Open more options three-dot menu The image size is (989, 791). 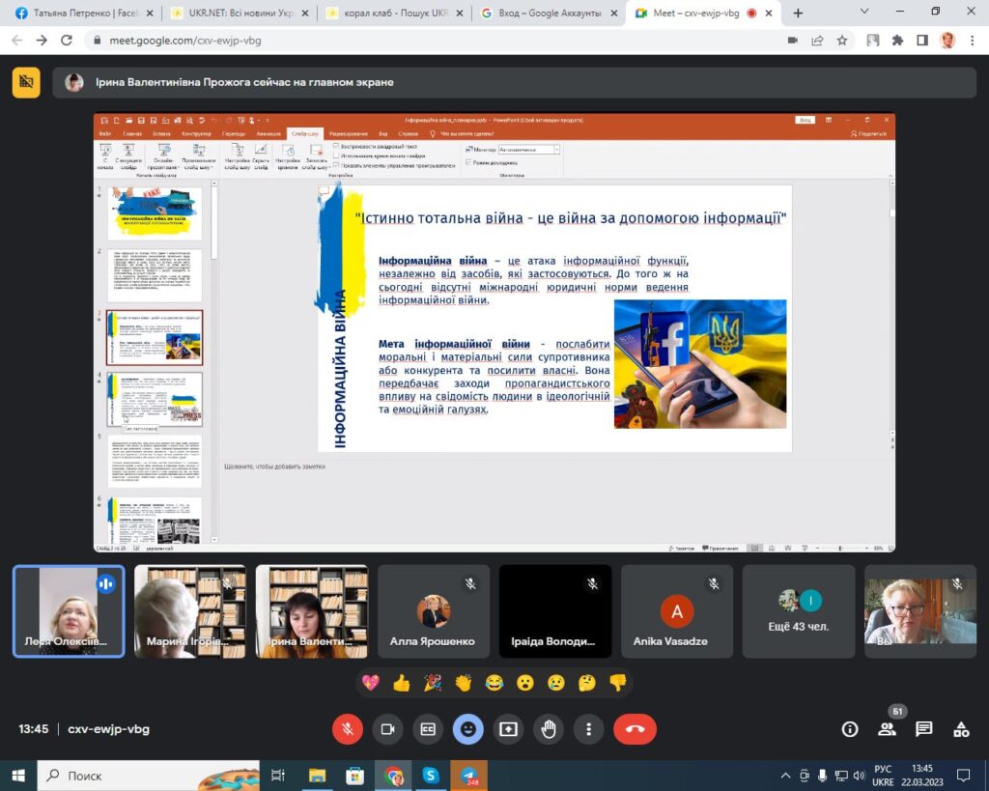pos(589,729)
